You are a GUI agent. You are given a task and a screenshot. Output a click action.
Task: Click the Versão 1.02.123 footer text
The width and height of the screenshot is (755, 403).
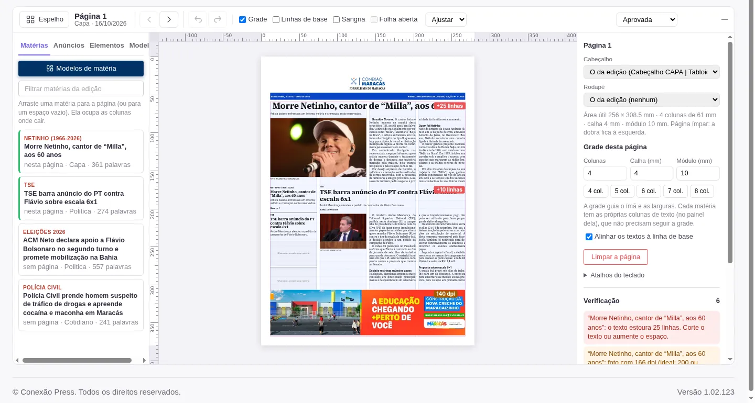pyautogui.click(x=706, y=392)
